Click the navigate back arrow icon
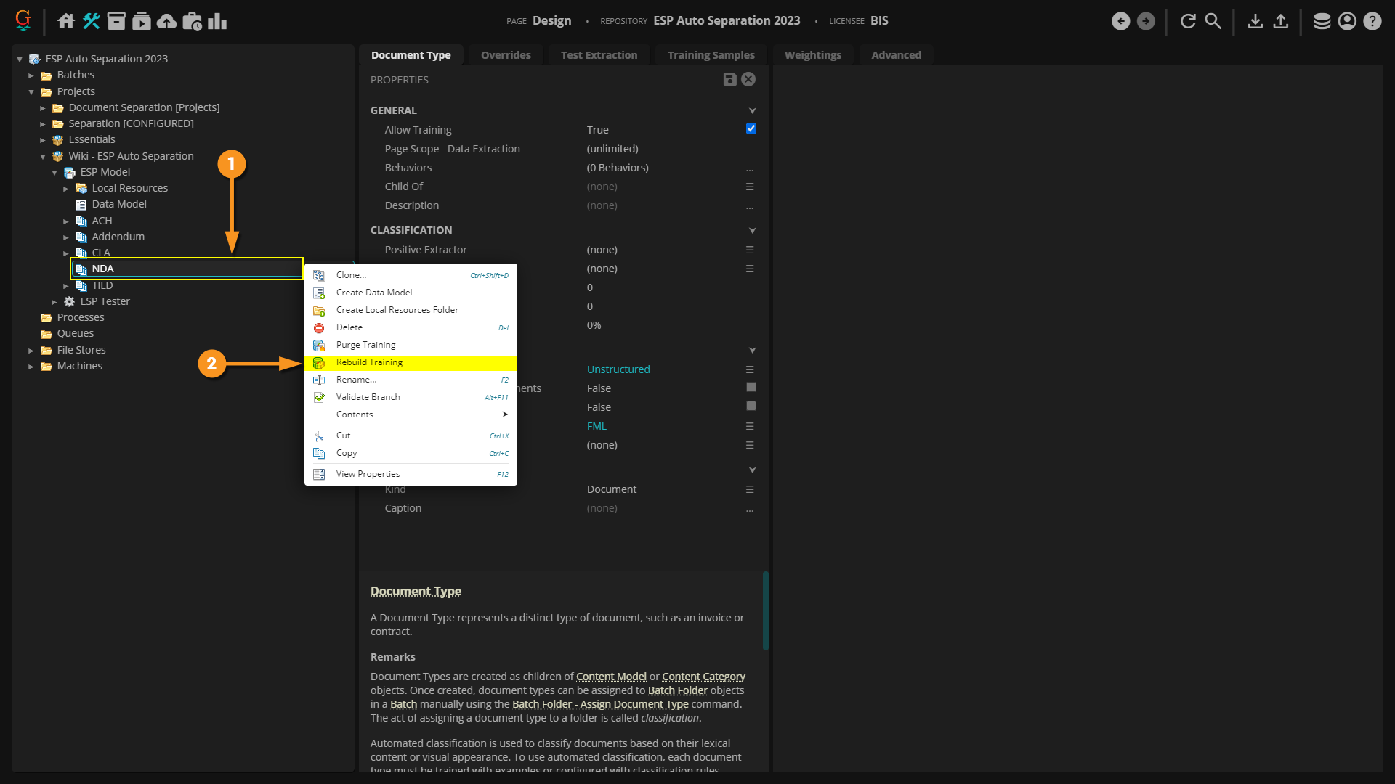The width and height of the screenshot is (1395, 784). (x=1120, y=21)
